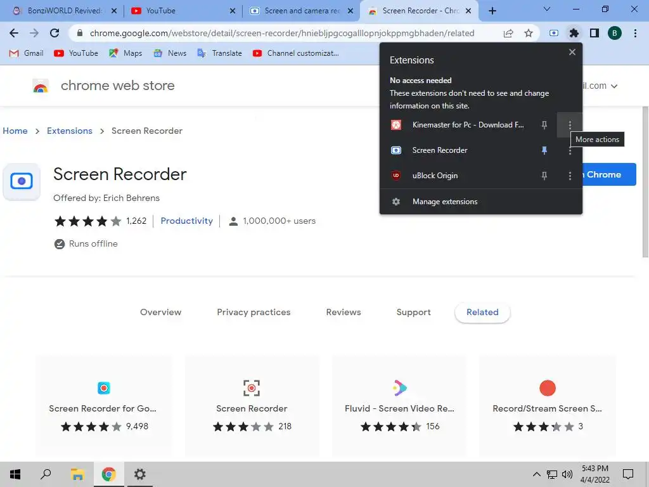Go to Extensions breadcrumb link
Image resolution: width=649 pixels, height=487 pixels.
coord(70,131)
